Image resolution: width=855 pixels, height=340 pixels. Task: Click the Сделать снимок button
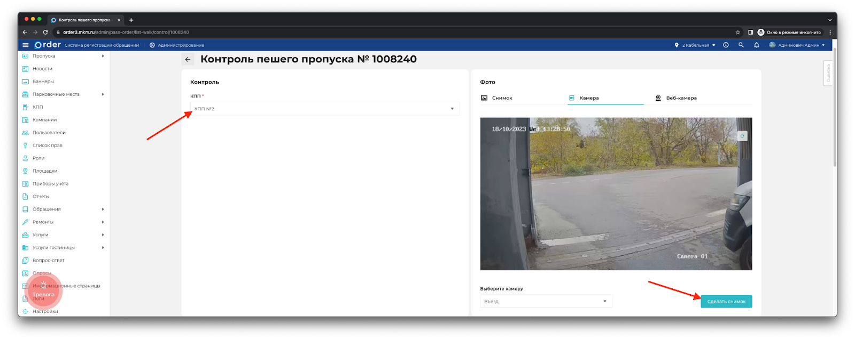click(726, 302)
